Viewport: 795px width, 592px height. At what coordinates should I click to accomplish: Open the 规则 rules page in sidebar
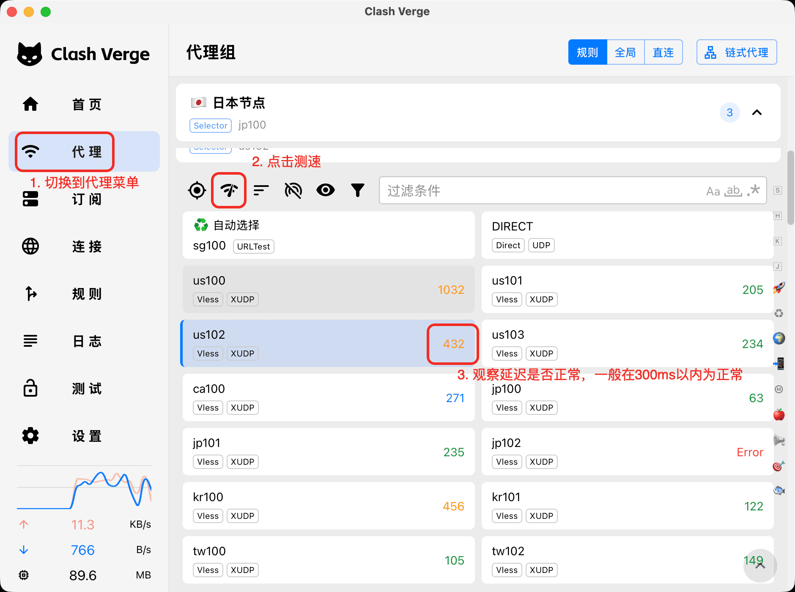click(84, 293)
